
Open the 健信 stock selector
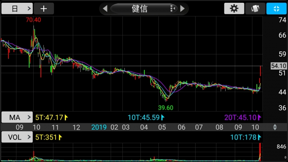144,8
